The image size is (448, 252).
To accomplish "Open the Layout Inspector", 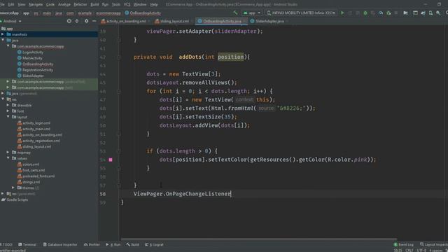I will click(x=434, y=244).
